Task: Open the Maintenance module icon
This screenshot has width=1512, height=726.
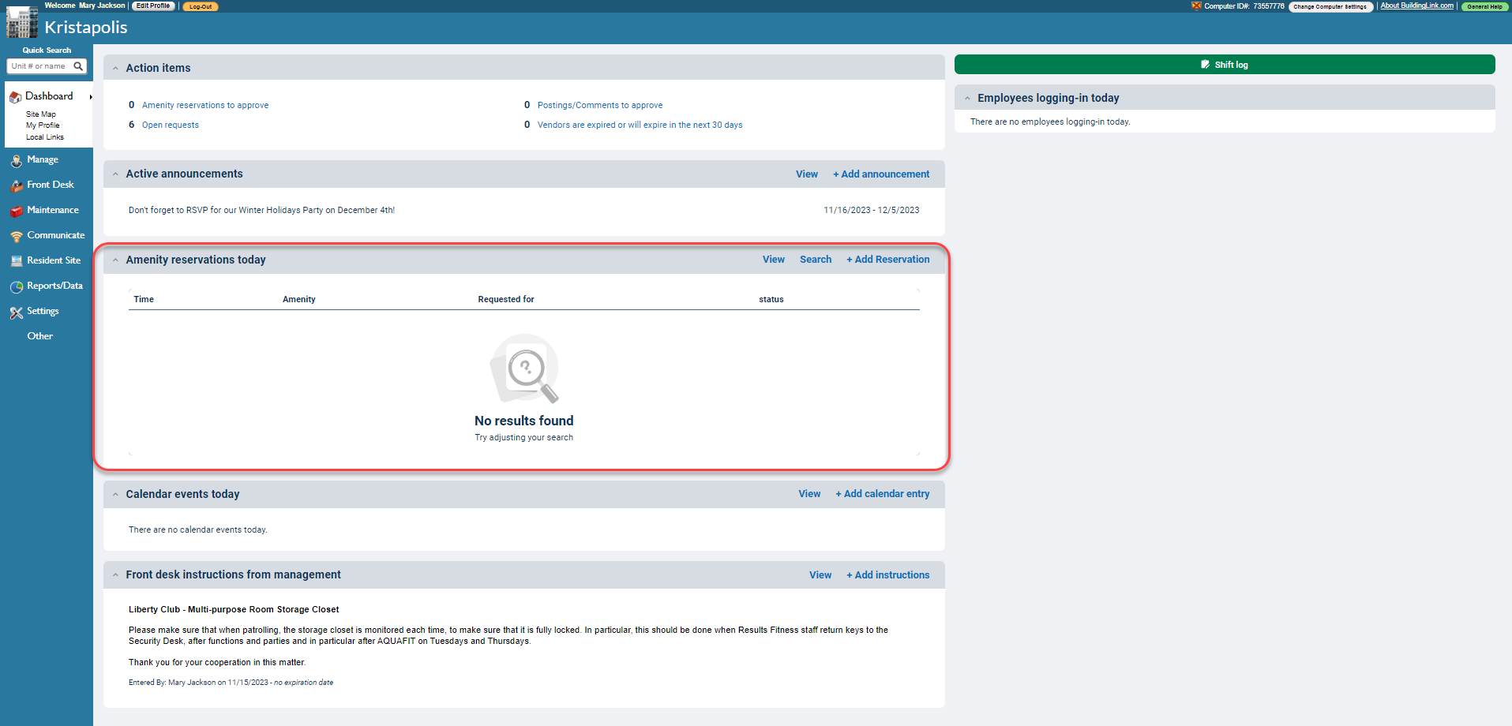Action: [x=16, y=210]
